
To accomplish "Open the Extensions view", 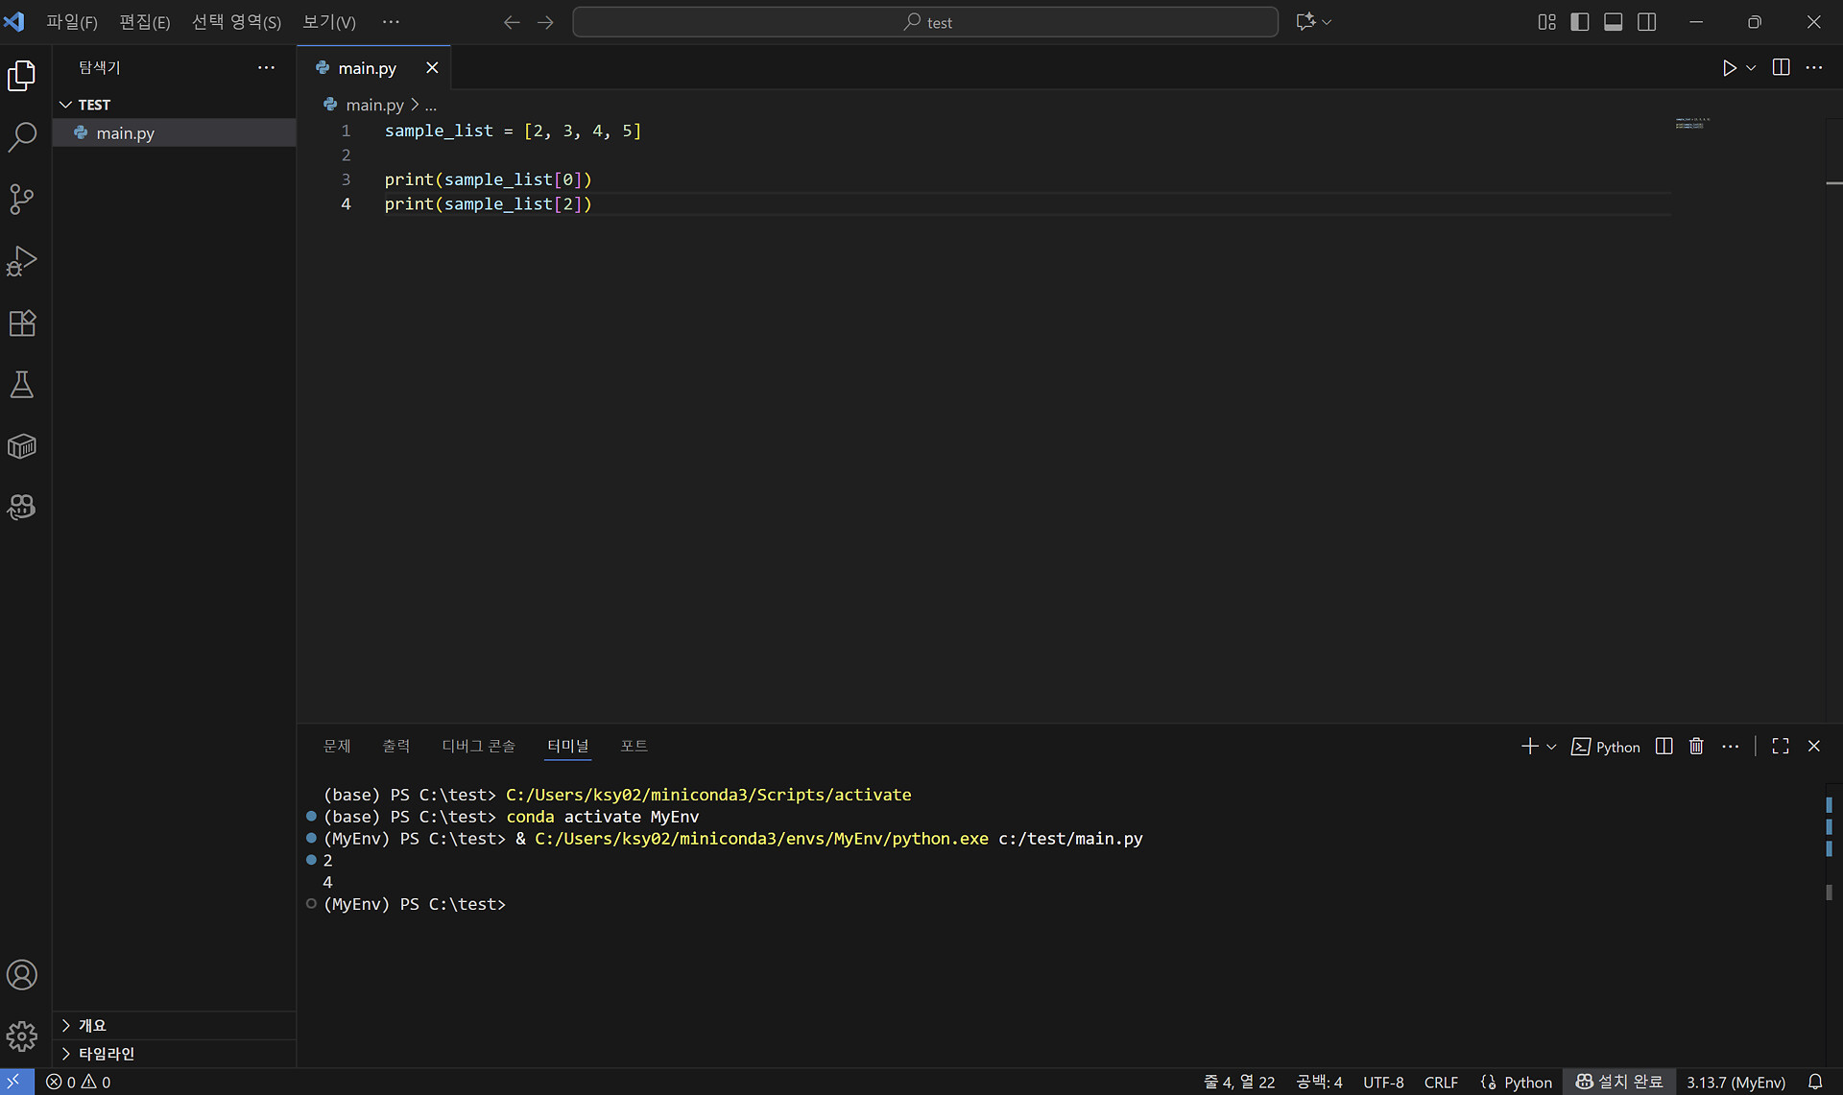I will tap(22, 323).
